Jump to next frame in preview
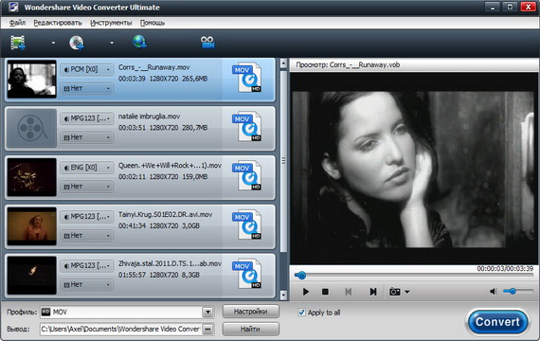Viewport: 540px width, 341px height. point(373,292)
